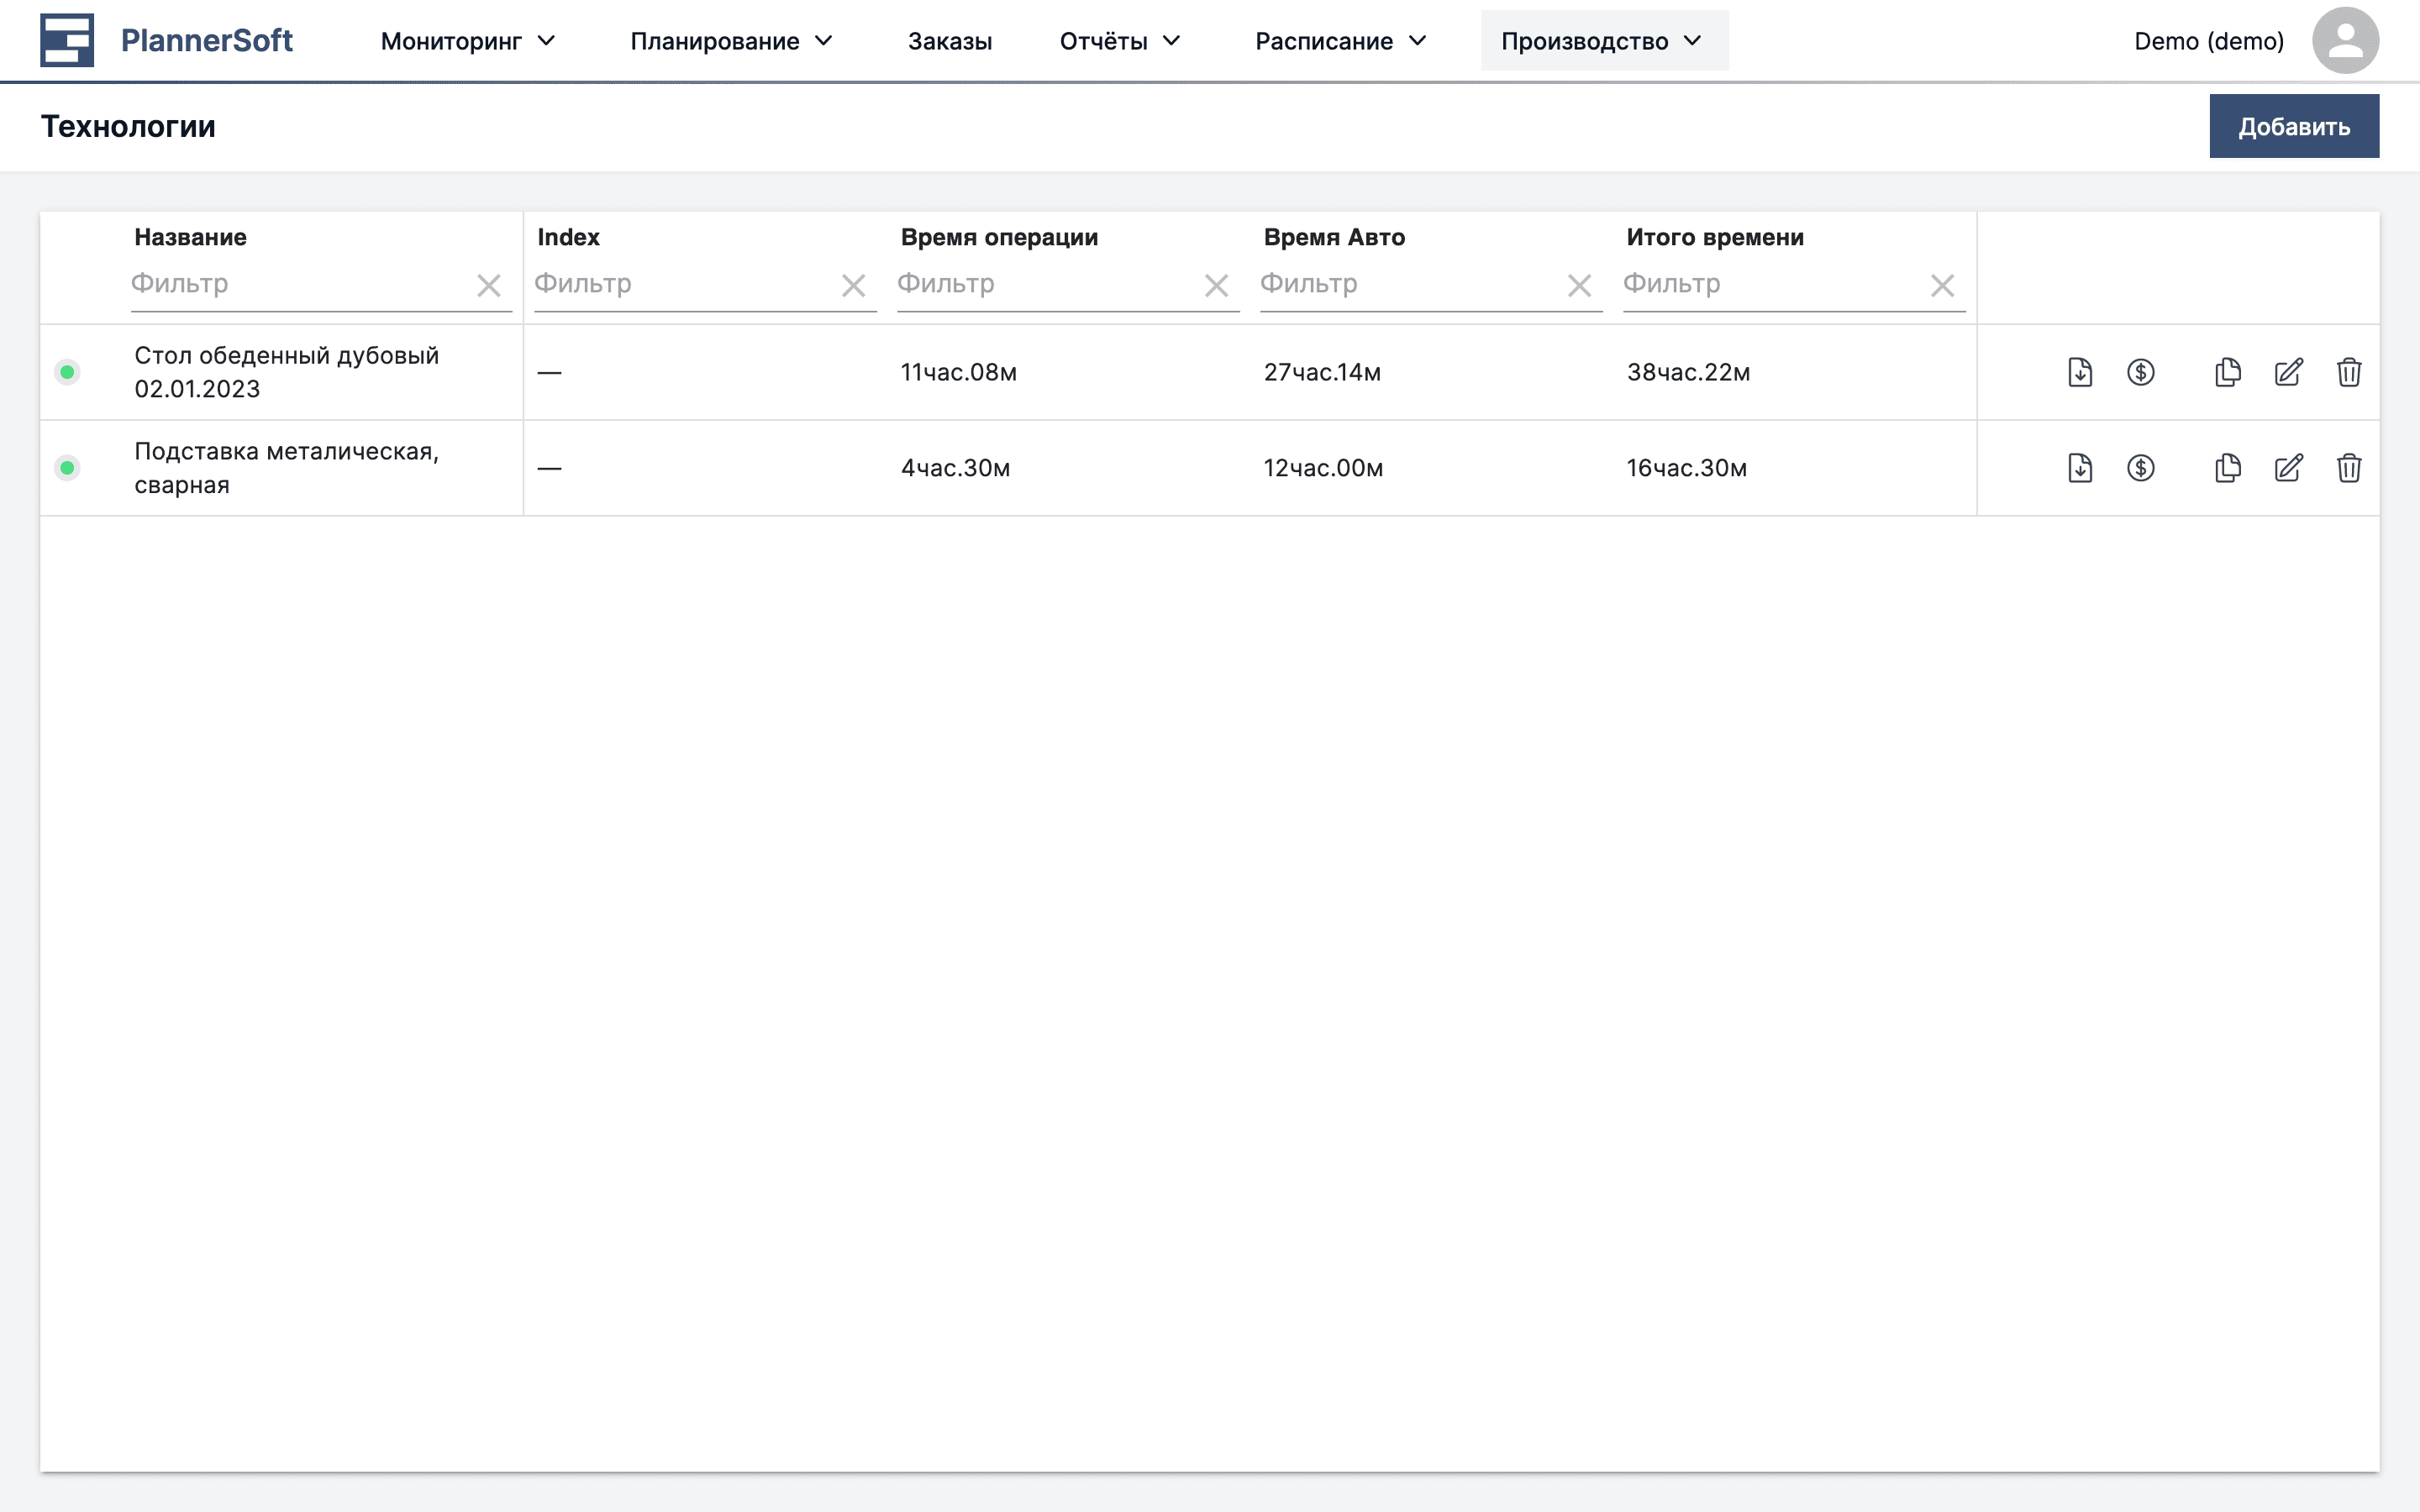Image resolution: width=2420 pixels, height=1512 pixels.
Task: Expand the Производство dropdown menu
Action: [1602, 41]
